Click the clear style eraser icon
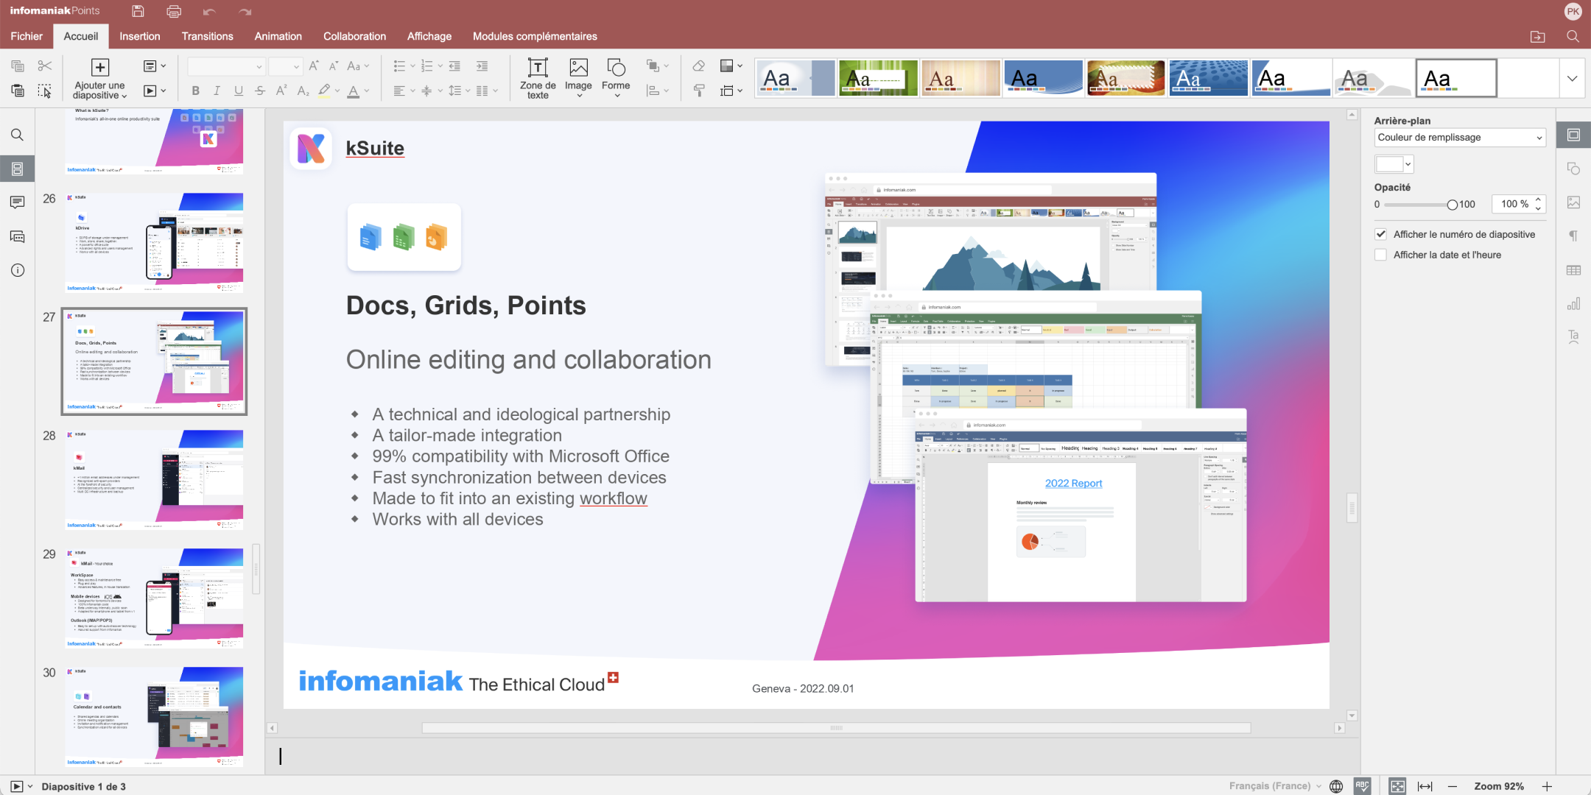The width and height of the screenshot is (1591, 795). tap(698, 66)
